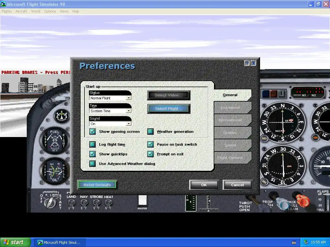This screenshot has width=330, height=247.
Task: Open the Time dropdown showing System Time
Action: 110,111
